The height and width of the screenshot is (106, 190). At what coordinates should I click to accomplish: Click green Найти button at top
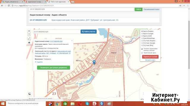[139, 9]
